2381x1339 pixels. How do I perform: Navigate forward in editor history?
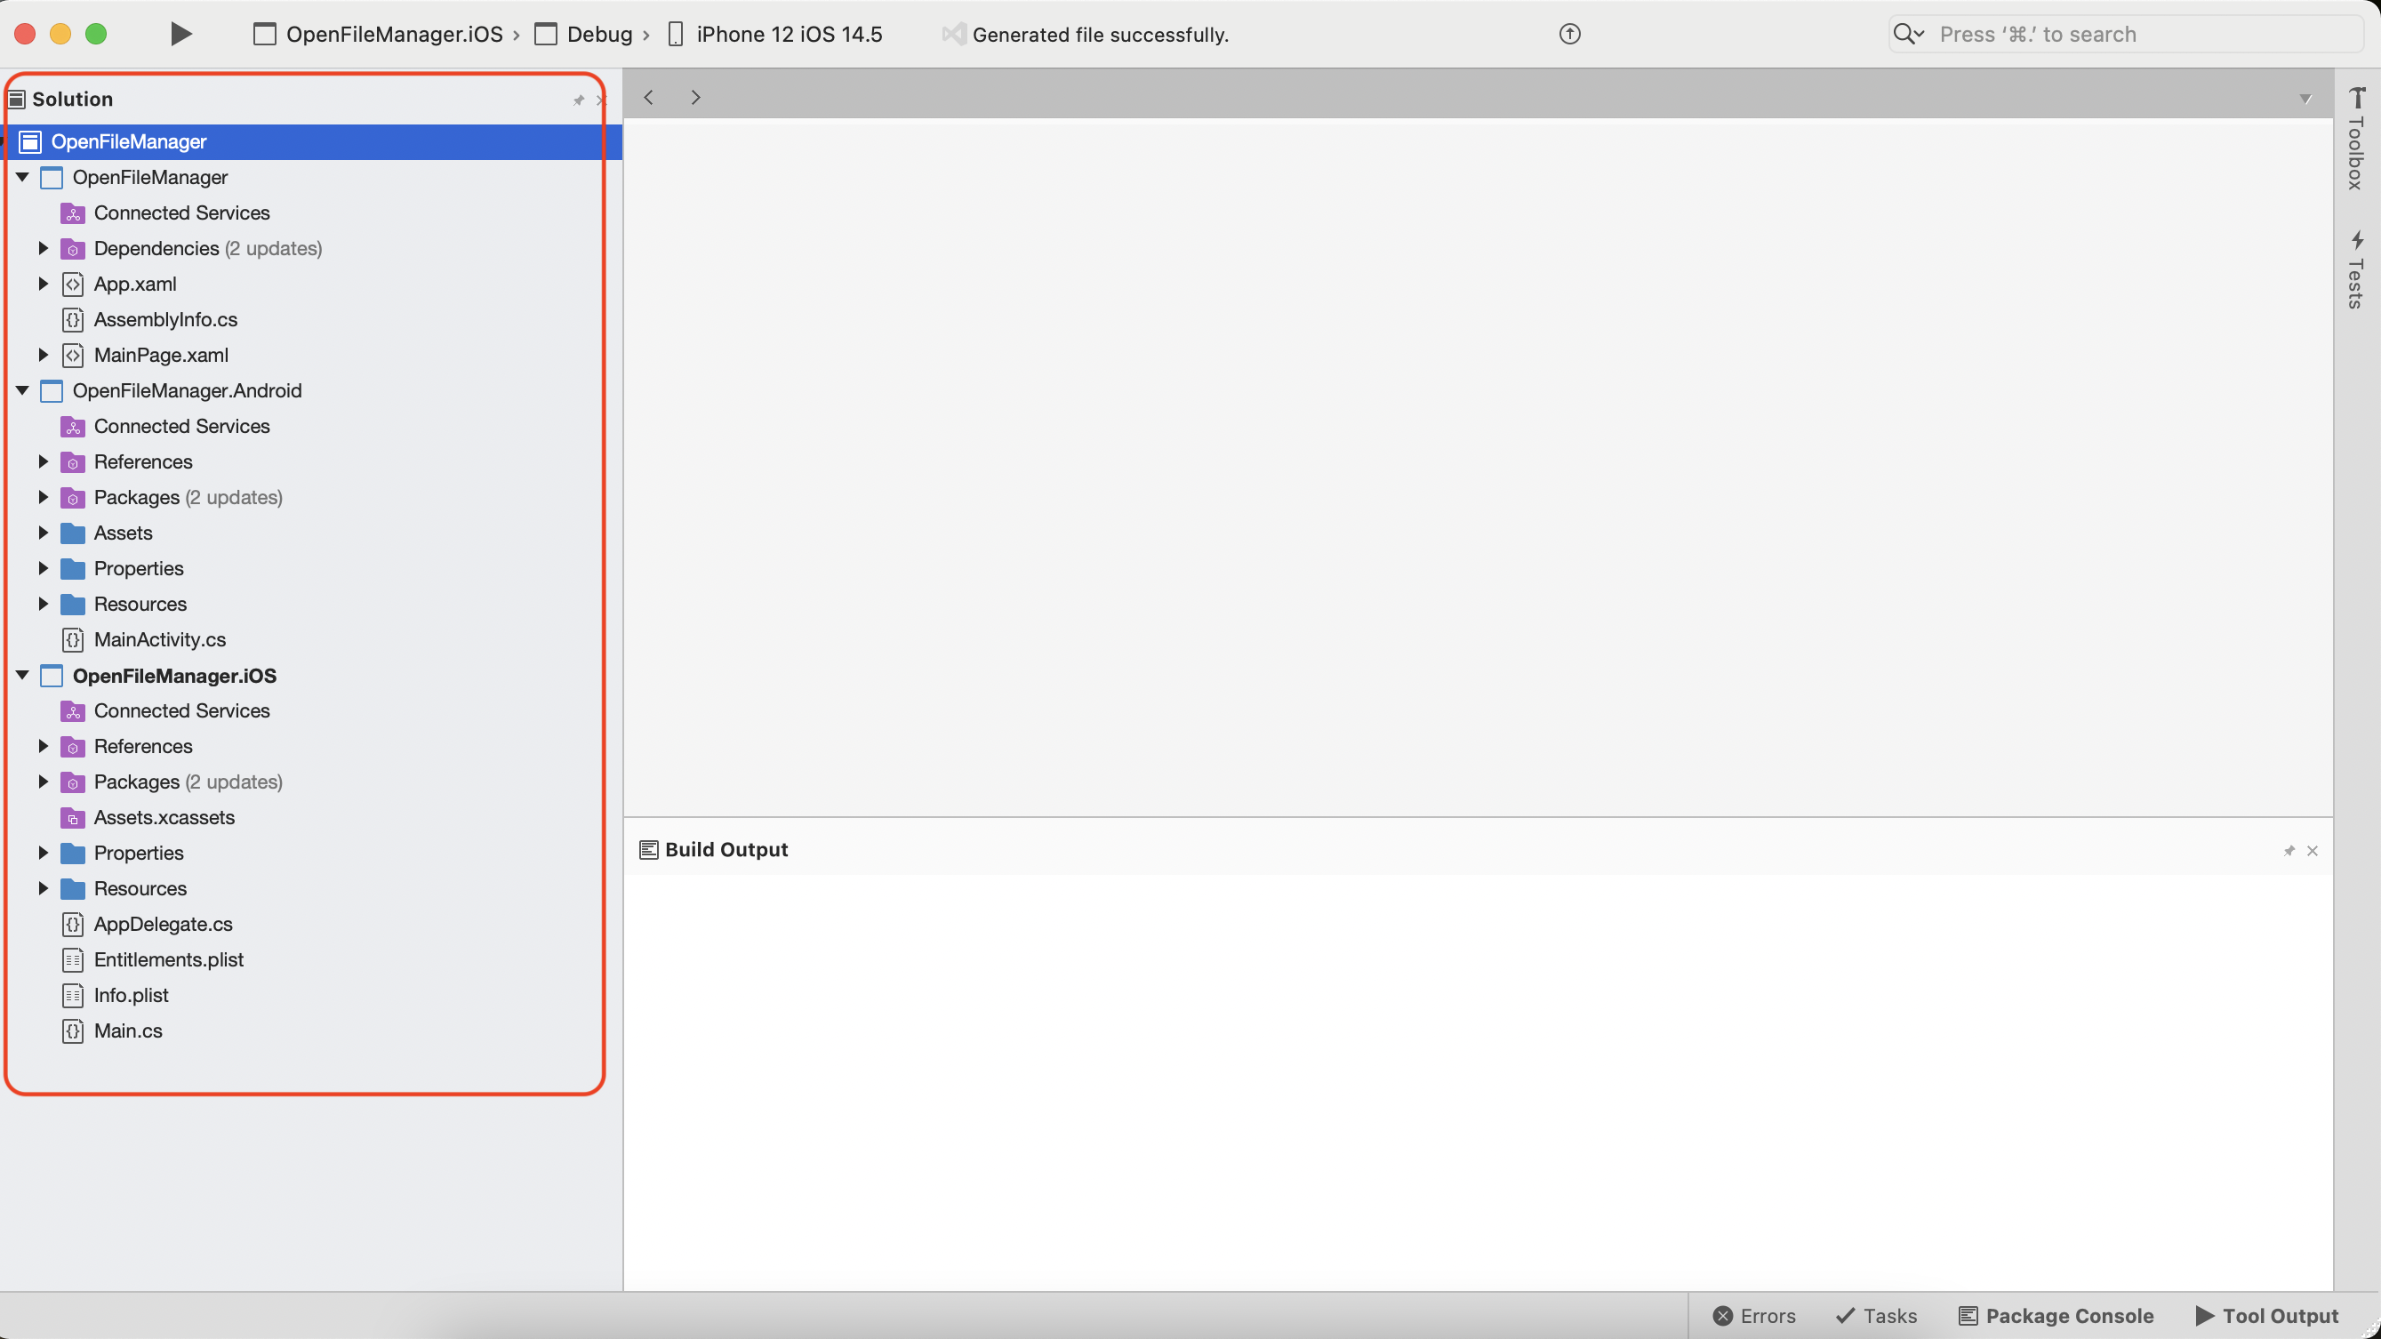696,97
